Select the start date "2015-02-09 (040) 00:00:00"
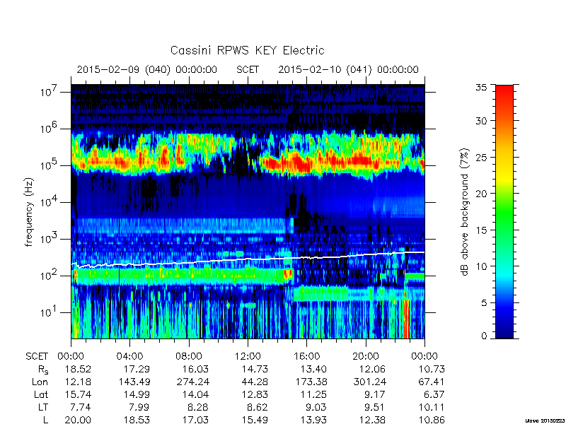The width and height of the screenshot is (566, 424). [x=147, y=69]
